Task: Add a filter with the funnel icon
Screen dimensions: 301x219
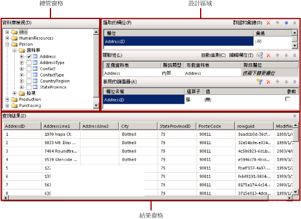Action: click(259, 81)
